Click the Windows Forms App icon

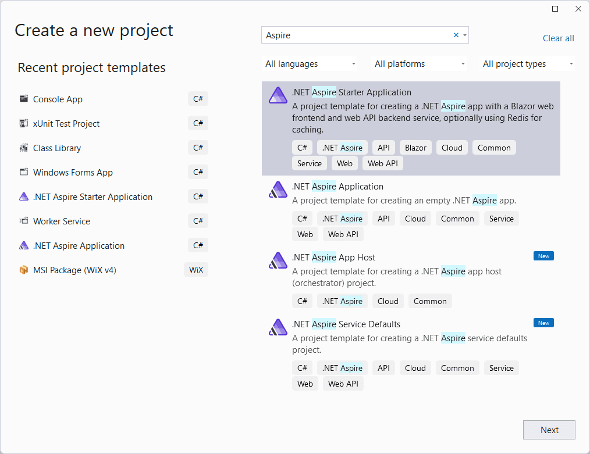pyautogui.click(x=24, y=172)
